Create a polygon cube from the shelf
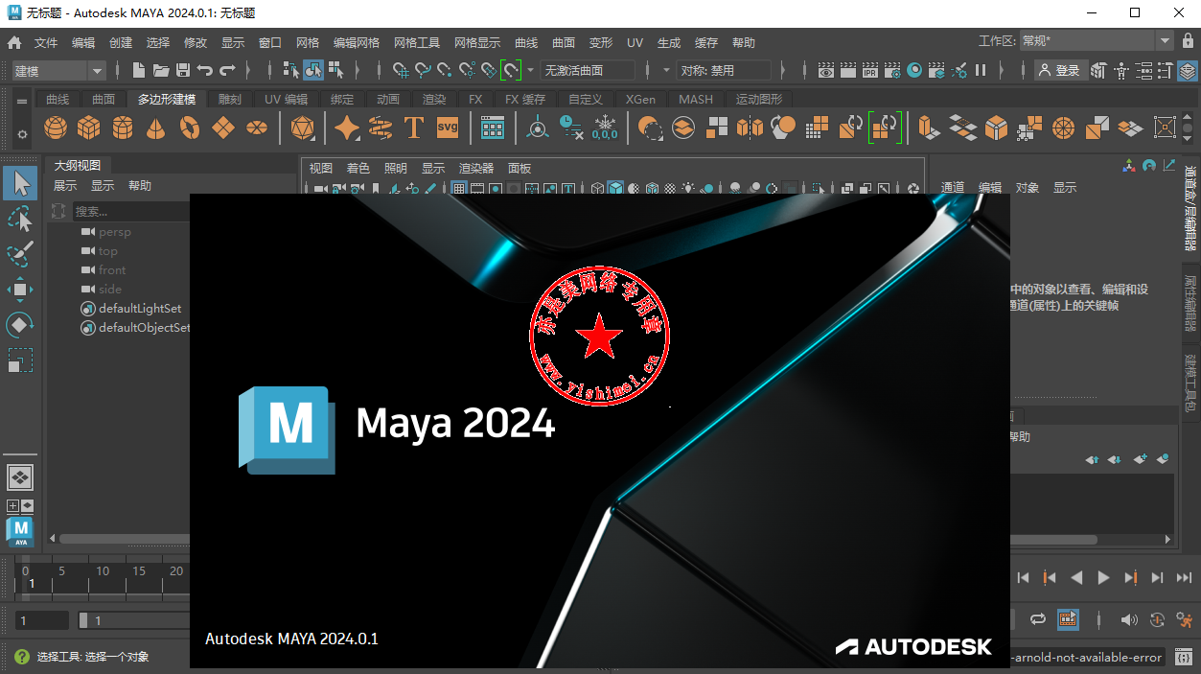 (89, 128)
